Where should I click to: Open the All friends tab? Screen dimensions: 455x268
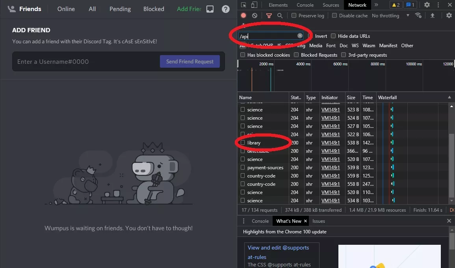tap(92, 9)
